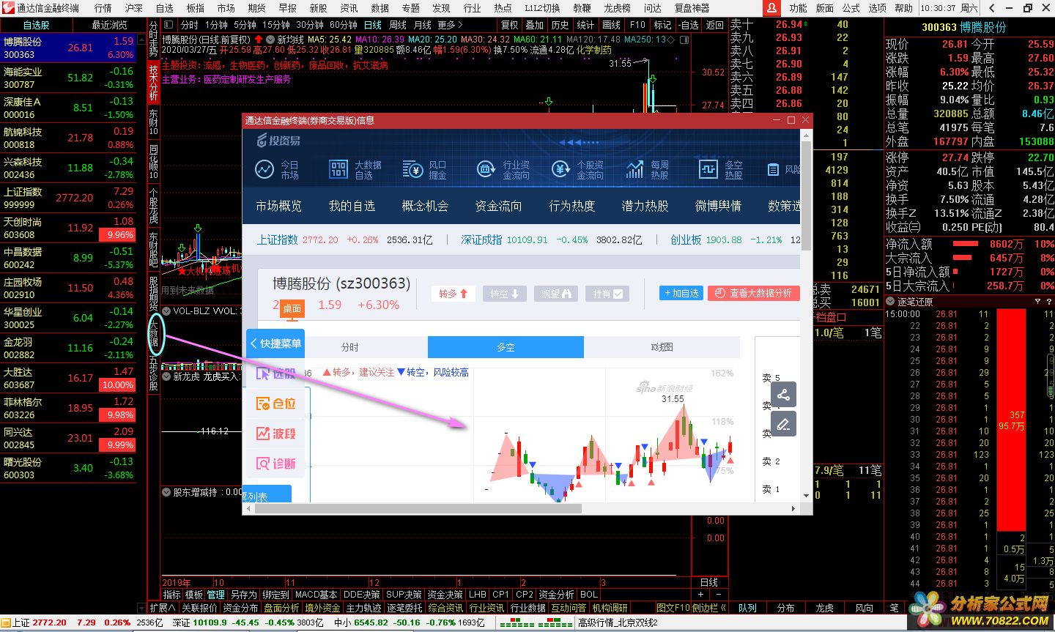Open the 行情 menu
Screen dimensions: 1055x632
[103, 8]
